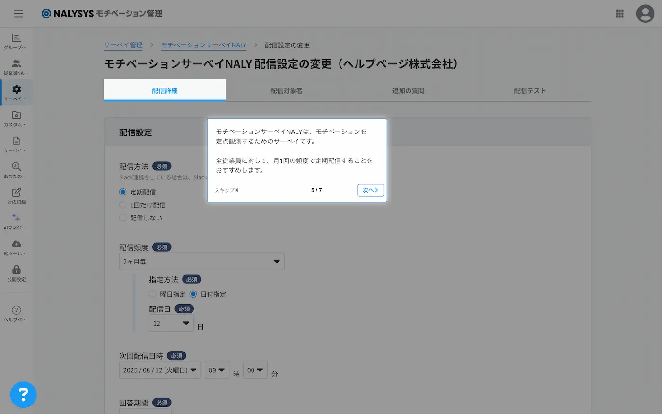Click 指定方法 field label
Screen dimensions: 662x414
pyautogui.click(x=164, y=280)
